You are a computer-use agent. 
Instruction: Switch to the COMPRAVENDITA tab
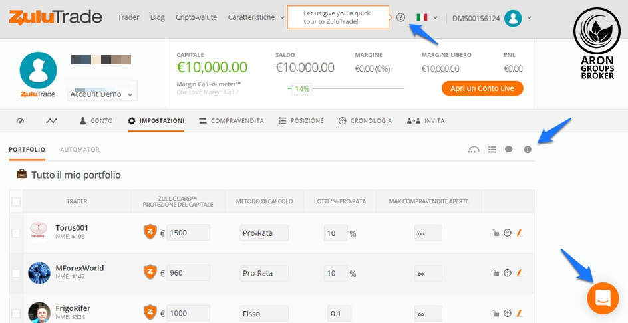232,120
